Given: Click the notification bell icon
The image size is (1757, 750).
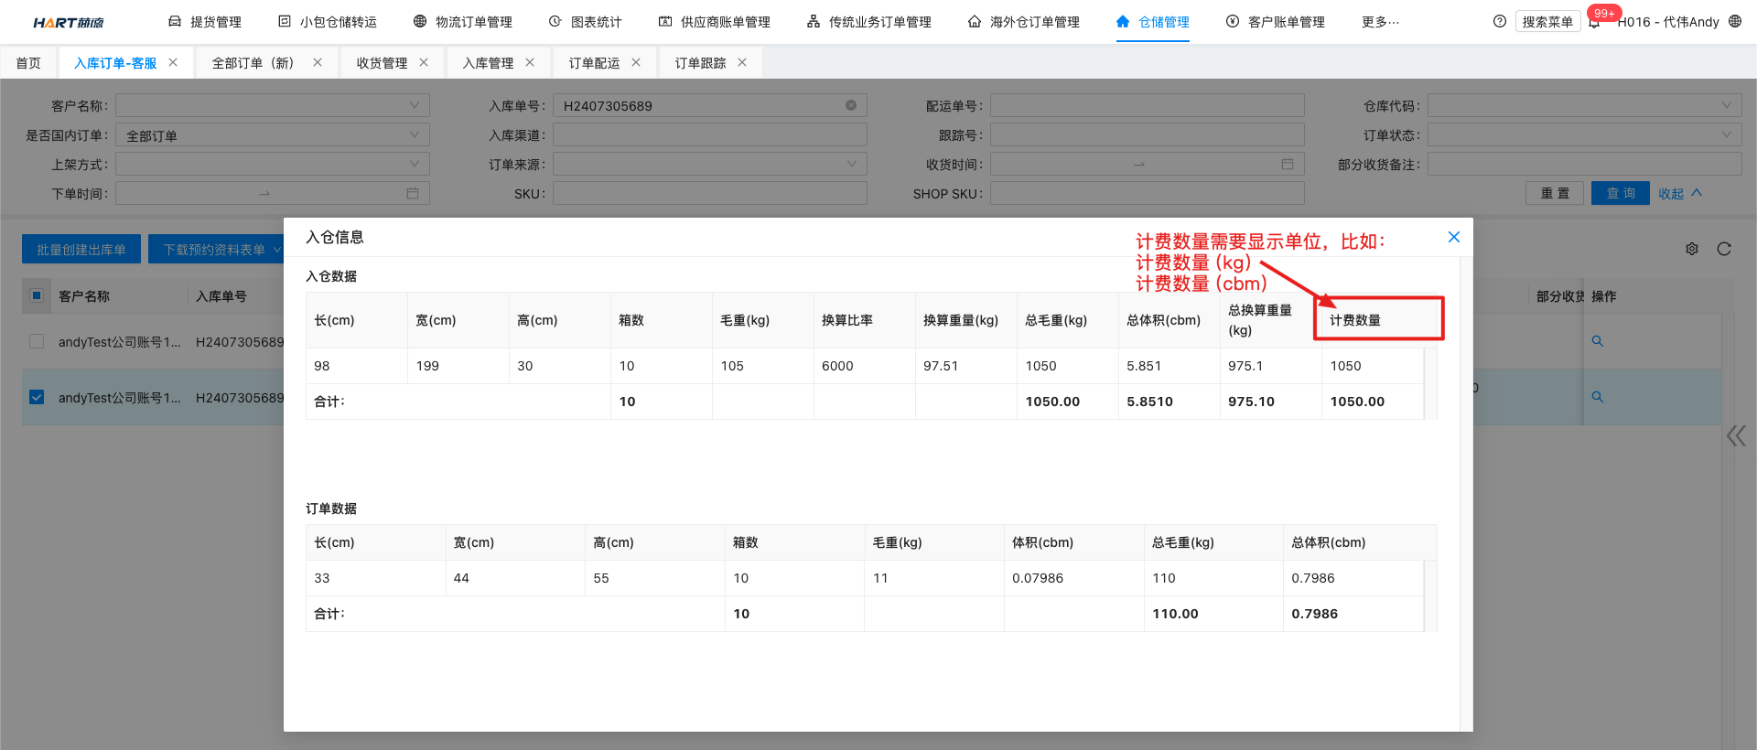Looking at the screenshot, I should coord(1594,22).
